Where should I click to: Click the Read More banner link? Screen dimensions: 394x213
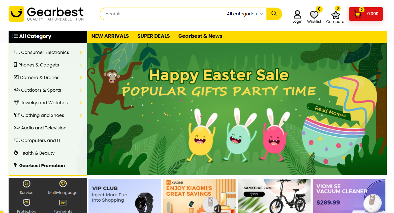tap(330, 111)
